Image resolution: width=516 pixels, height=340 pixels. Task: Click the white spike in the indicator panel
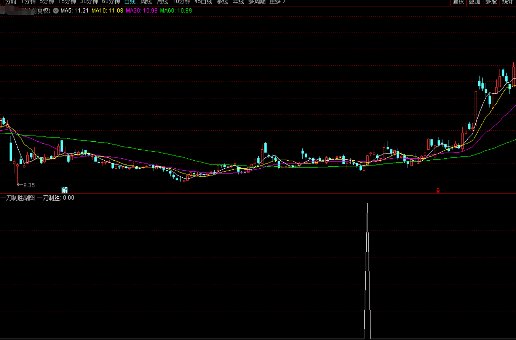[367, 271]
